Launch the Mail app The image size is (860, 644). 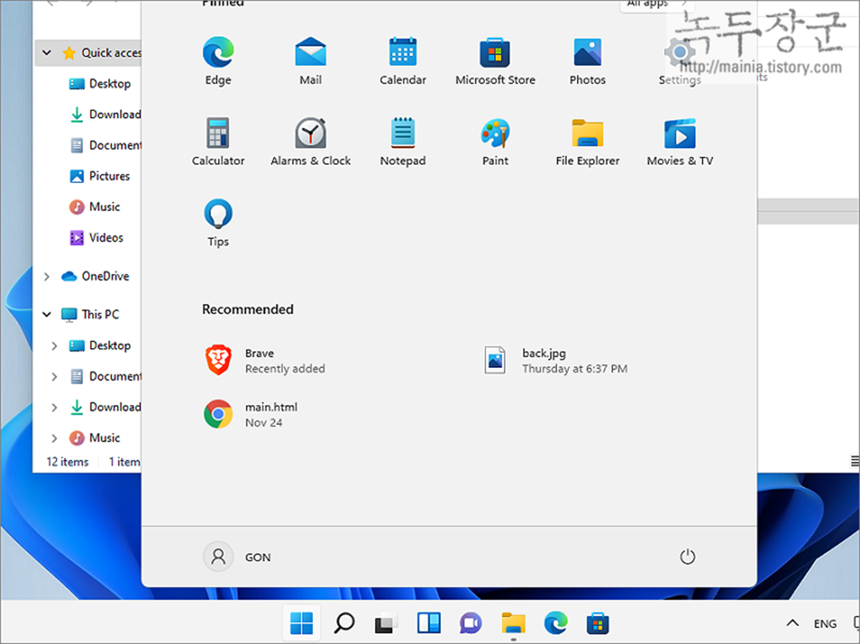(310, 62)
